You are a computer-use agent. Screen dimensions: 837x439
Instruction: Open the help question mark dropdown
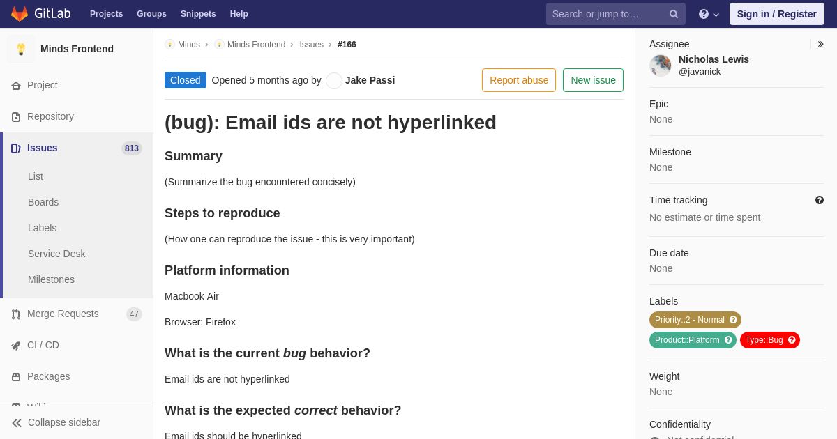click(709, 14)
